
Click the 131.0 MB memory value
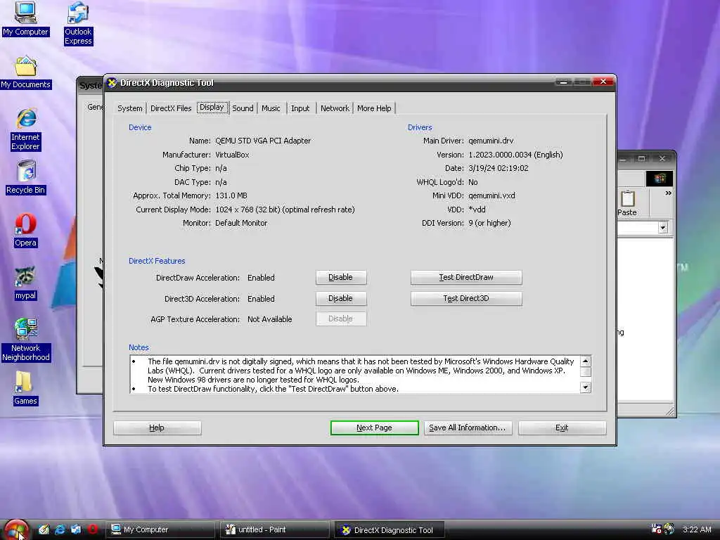tap(231, 195)
